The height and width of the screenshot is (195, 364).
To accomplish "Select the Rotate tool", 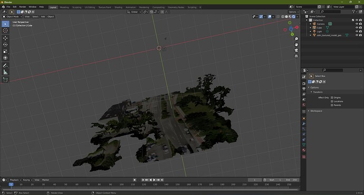I will (5, 45).
